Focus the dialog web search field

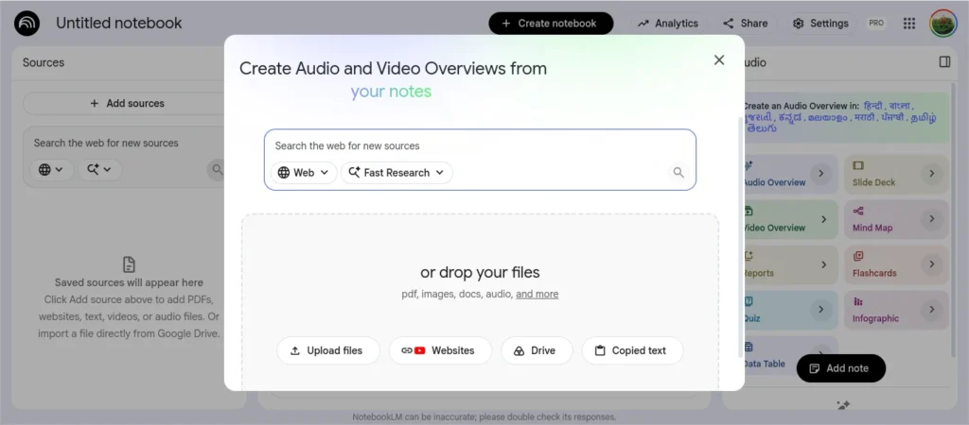pyautogui.click(x=480, y=146)
